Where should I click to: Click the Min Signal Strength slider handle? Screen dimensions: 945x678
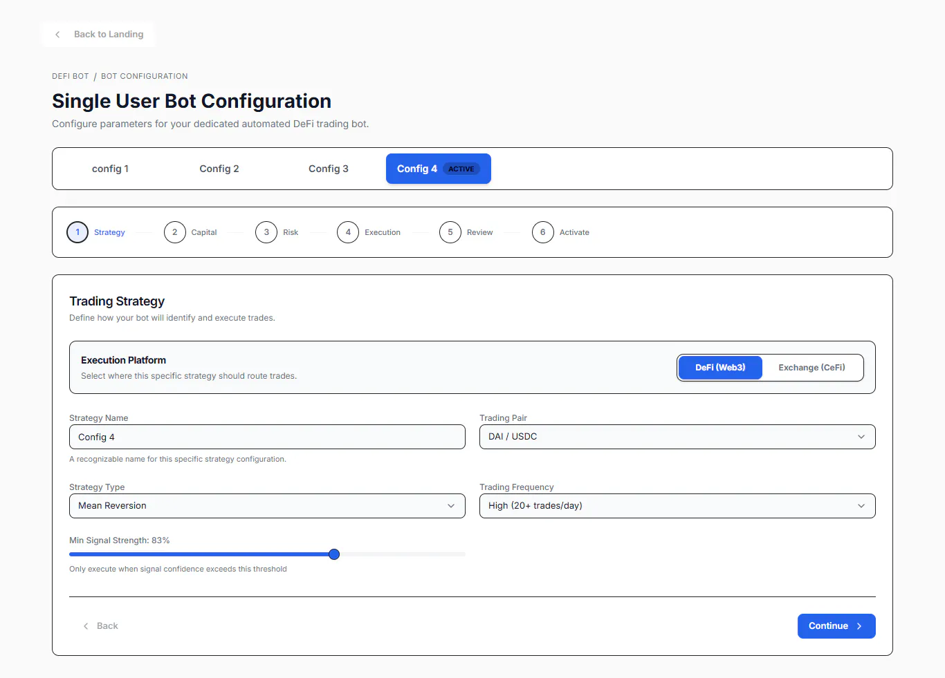(334, 554)
